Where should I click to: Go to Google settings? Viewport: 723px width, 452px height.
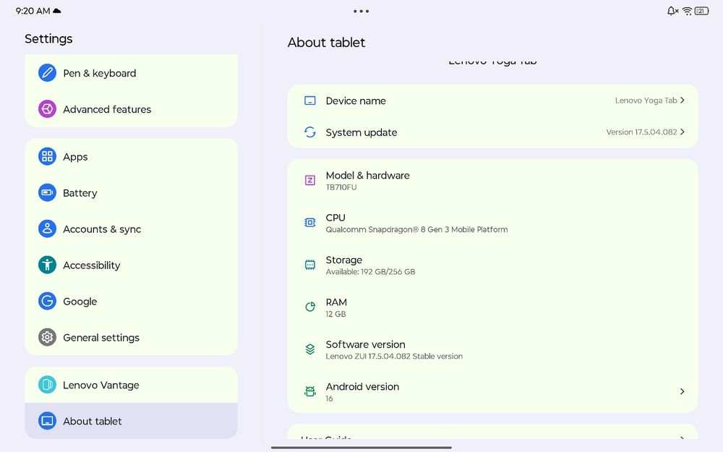coord(132,301)
